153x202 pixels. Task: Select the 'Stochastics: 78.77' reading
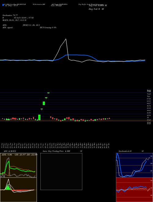point(10,15)
